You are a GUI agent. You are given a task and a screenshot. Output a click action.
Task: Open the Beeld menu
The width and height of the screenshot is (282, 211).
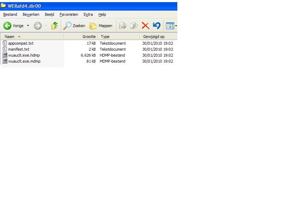pyautogui.click(x=49, y=14)
